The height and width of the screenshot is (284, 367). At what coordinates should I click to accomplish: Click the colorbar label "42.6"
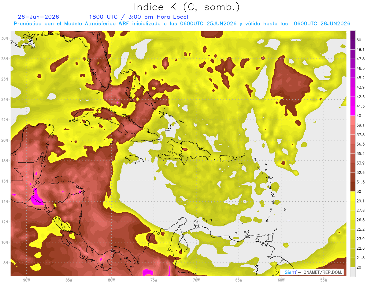coord(361,97)
